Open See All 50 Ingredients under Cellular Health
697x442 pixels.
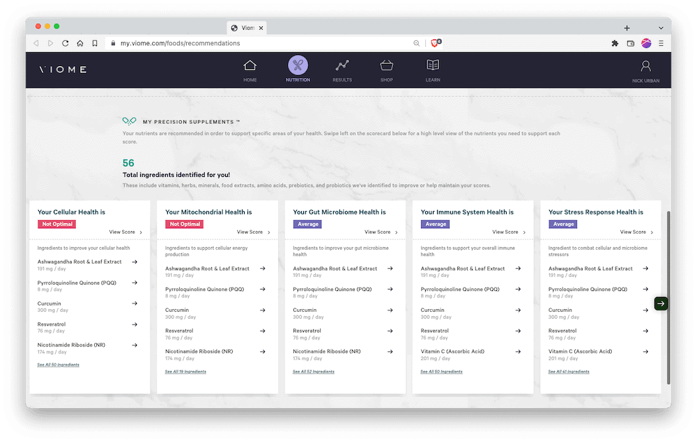(x=59, y=365)
